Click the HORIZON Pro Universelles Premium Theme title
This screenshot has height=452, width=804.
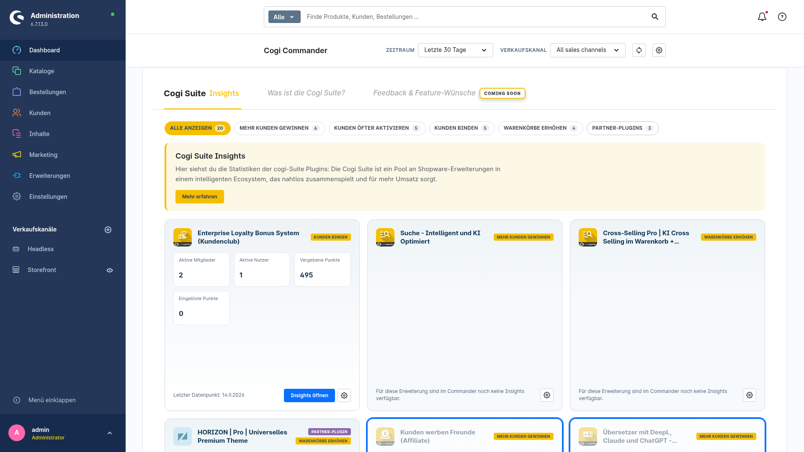[242, 437]
